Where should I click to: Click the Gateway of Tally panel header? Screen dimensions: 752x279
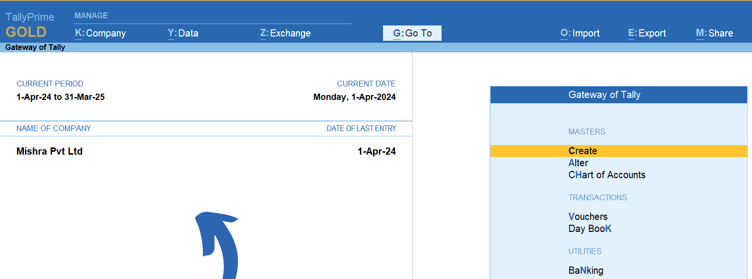tap(618, 95)
